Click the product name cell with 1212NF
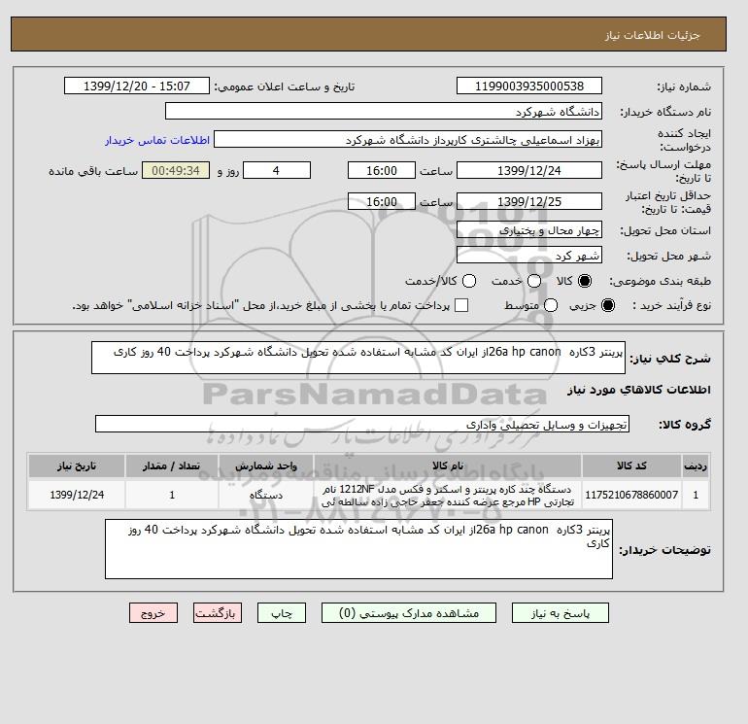Screen dimensions: 748x724 click(448, 495)
